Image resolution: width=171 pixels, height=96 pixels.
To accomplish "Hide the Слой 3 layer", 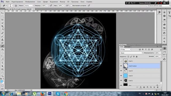I will [121, 76].
